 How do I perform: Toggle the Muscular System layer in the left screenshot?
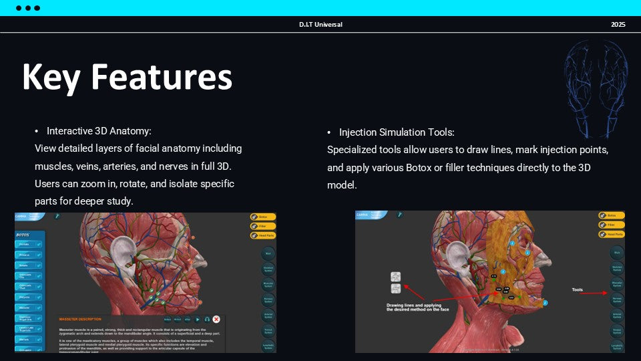pos(267,284)
